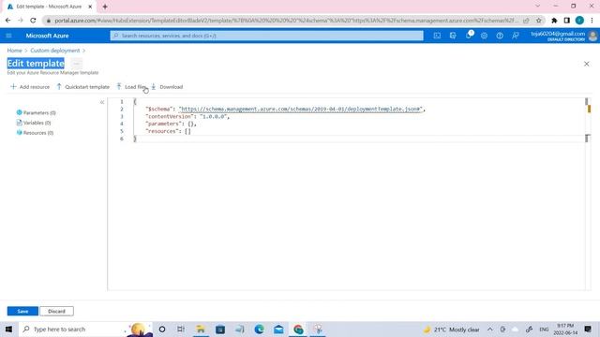600x337 pixels.
Task: Click Microsoft Azure logo text
Action: click(x=47, y=36)
